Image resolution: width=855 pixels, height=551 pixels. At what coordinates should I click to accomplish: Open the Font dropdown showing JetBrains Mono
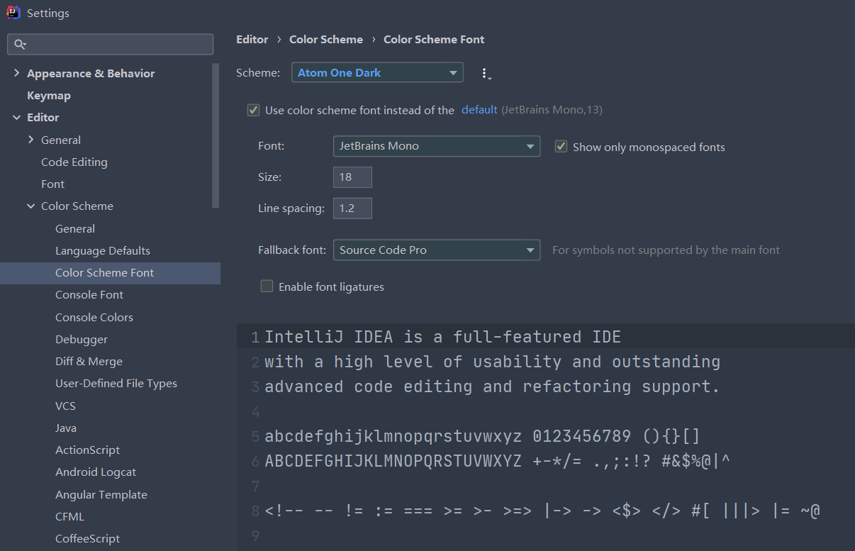tap(437, 146)
